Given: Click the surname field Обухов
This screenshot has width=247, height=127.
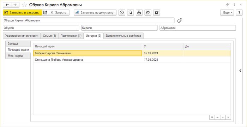Looking at the screenshot, I should (x=41, y=28).
